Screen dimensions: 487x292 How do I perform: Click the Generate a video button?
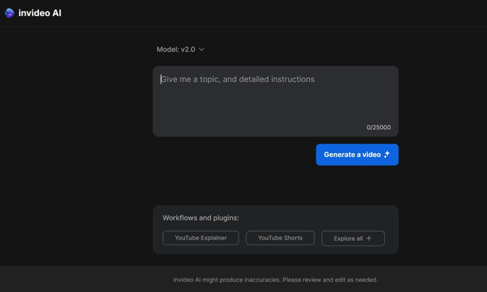coord(357,155)
